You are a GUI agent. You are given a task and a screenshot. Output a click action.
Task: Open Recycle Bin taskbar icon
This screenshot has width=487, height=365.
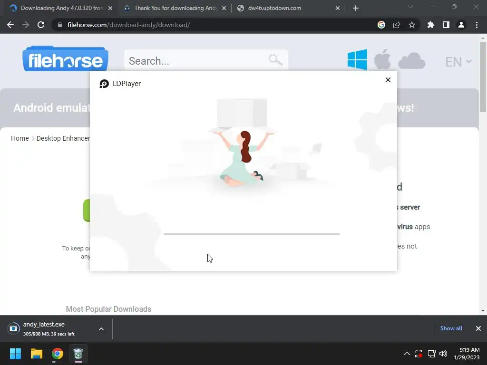(78, 354)
